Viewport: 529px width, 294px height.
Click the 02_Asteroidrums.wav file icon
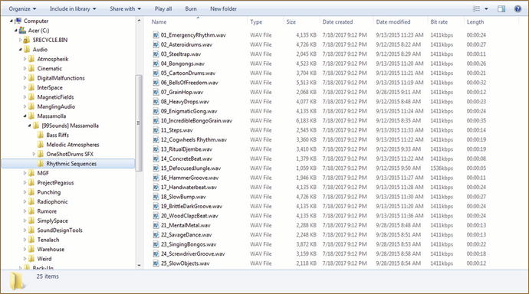tap(156, 44)
